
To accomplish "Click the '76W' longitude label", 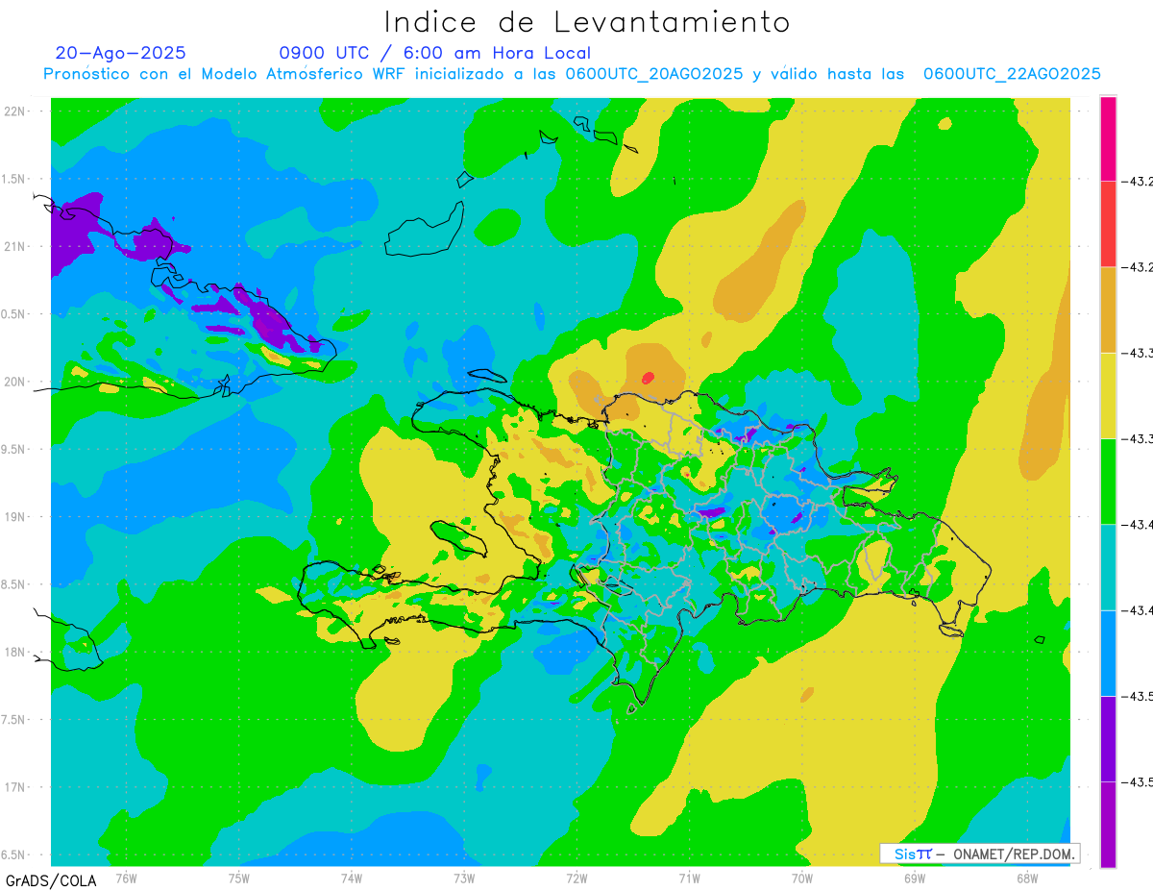I will [x=126, y=877].
